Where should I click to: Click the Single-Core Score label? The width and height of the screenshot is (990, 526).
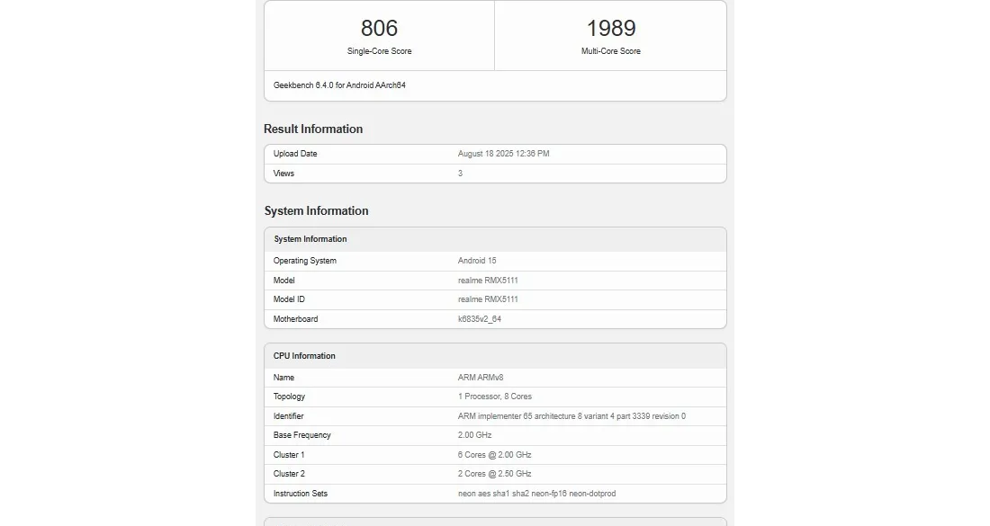pos(379,51)
